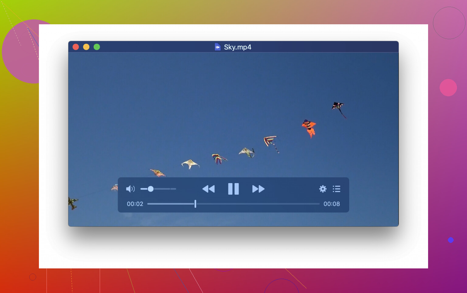This screenshot has height=293, width=467.
Task: Pause the video playback
Action: tap(233, 189)
